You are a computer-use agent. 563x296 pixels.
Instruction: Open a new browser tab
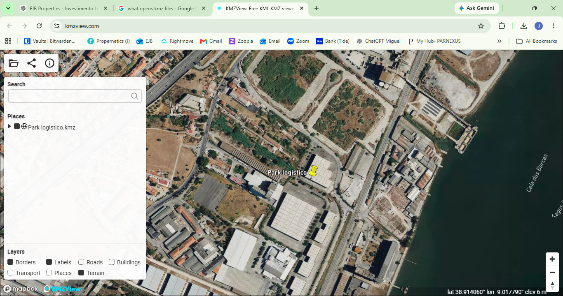(317, 8)
